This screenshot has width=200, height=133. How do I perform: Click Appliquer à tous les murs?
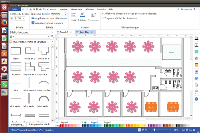pyautogui.click(x=49, y=23)
